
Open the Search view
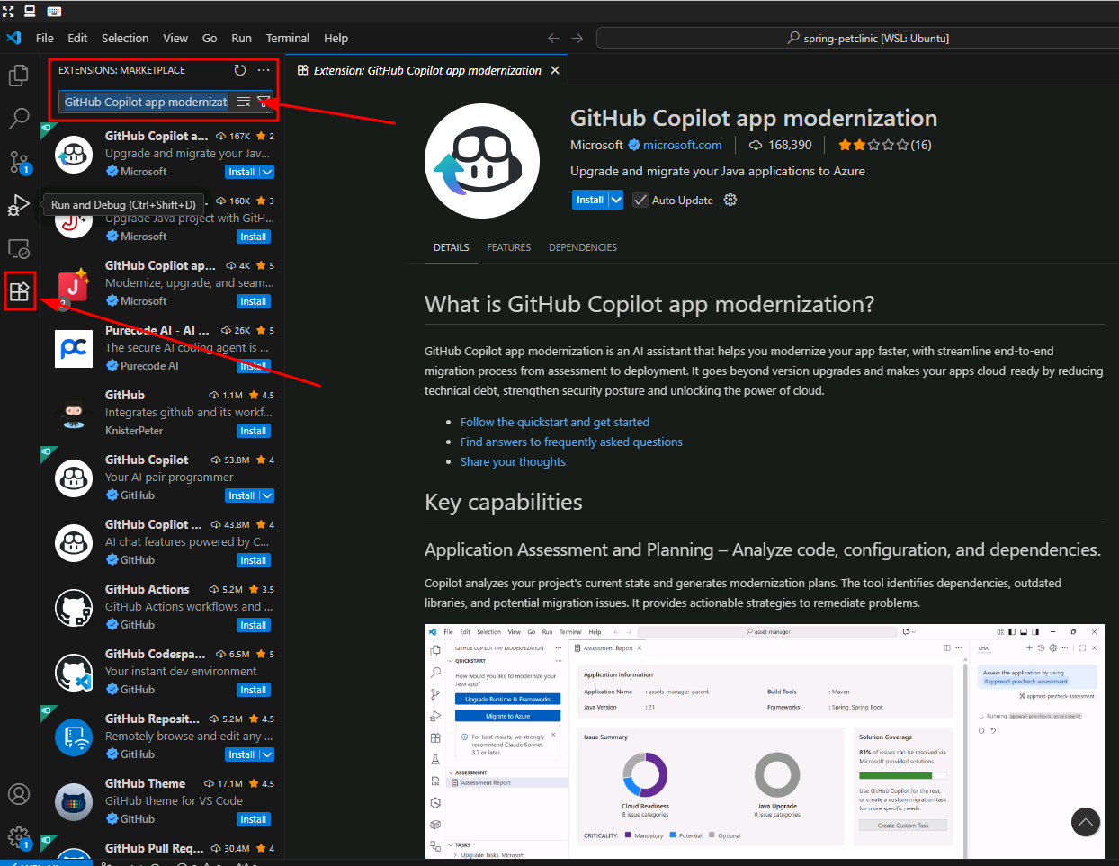coord(18,118)
